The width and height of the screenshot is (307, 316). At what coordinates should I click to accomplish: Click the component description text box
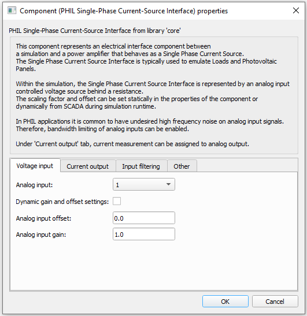click(x=154, y=95)
